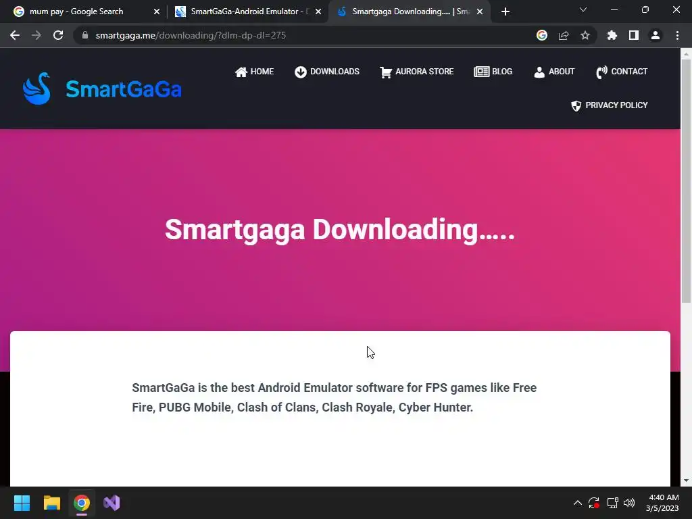Click the padlock site info icon
The width and height of the screenshot is (692, 519).
tap(85, 35)
